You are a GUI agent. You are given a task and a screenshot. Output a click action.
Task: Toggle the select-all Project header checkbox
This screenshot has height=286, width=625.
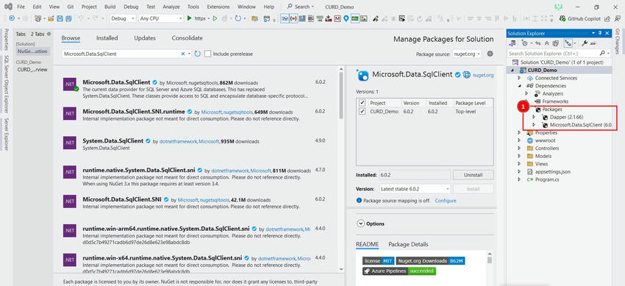coord(362,103)
